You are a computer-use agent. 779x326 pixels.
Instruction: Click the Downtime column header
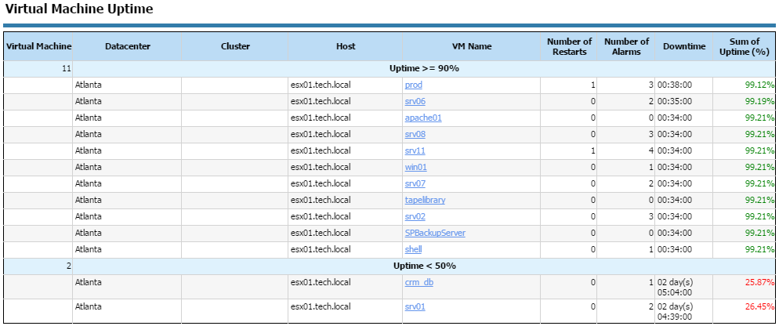684,46
